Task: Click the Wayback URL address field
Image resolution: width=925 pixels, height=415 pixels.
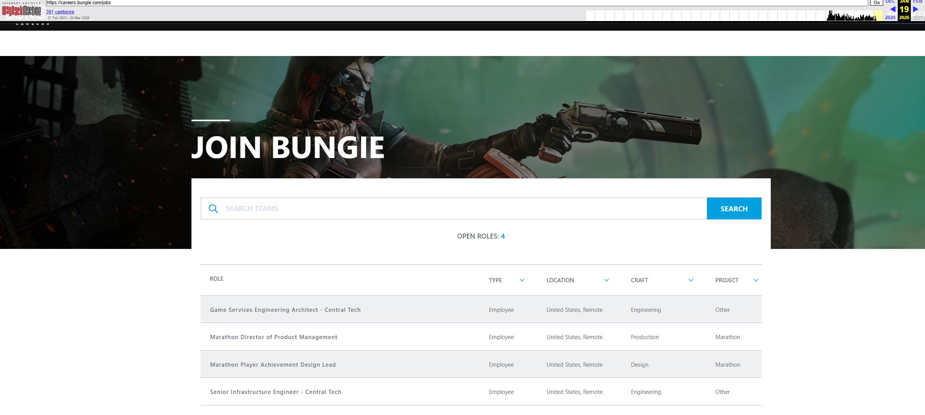Action: pyautogui.click(x=457, y=3)
